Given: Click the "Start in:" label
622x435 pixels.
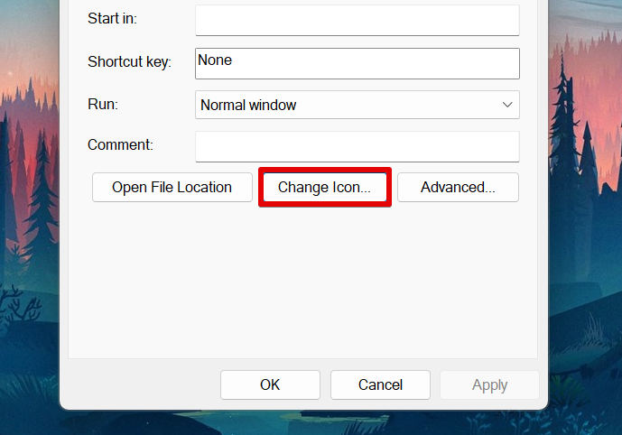Looking at the screenshot, I should pyautogui.click(x=112, y=18).
